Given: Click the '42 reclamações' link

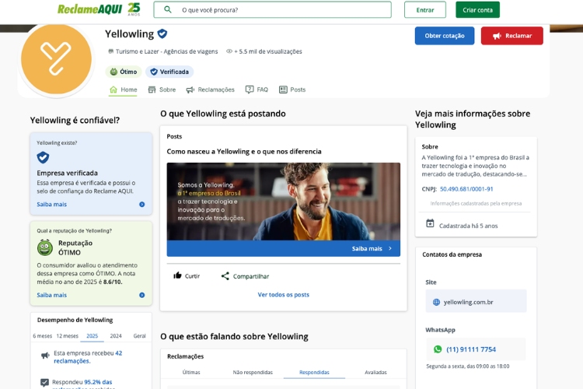Looking at the screenshot, I should click(x=88, y=357).
